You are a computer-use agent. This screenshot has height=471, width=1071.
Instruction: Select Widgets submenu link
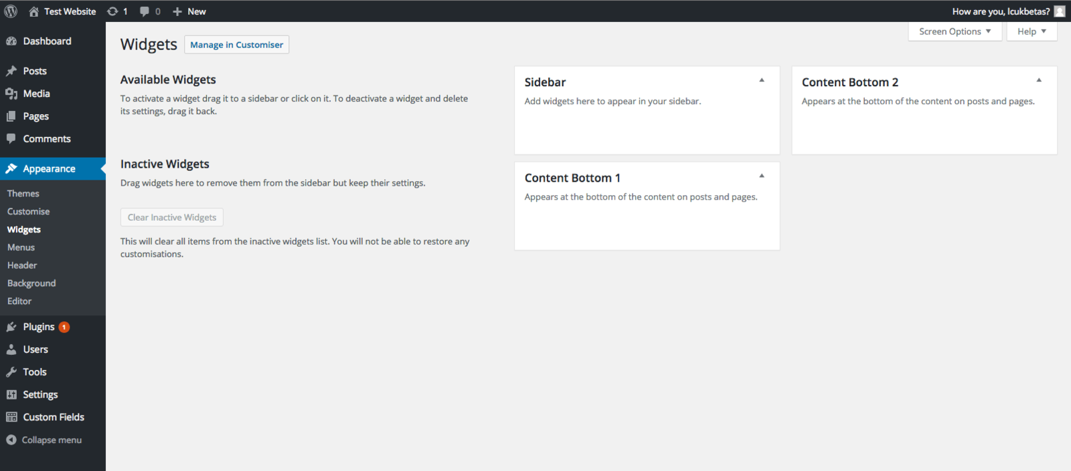(24, 230)
